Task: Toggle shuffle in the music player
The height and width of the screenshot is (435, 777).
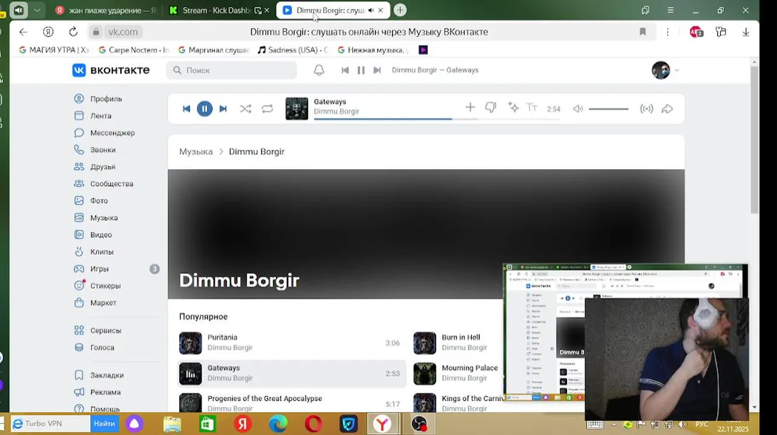Action: [245, 109]
